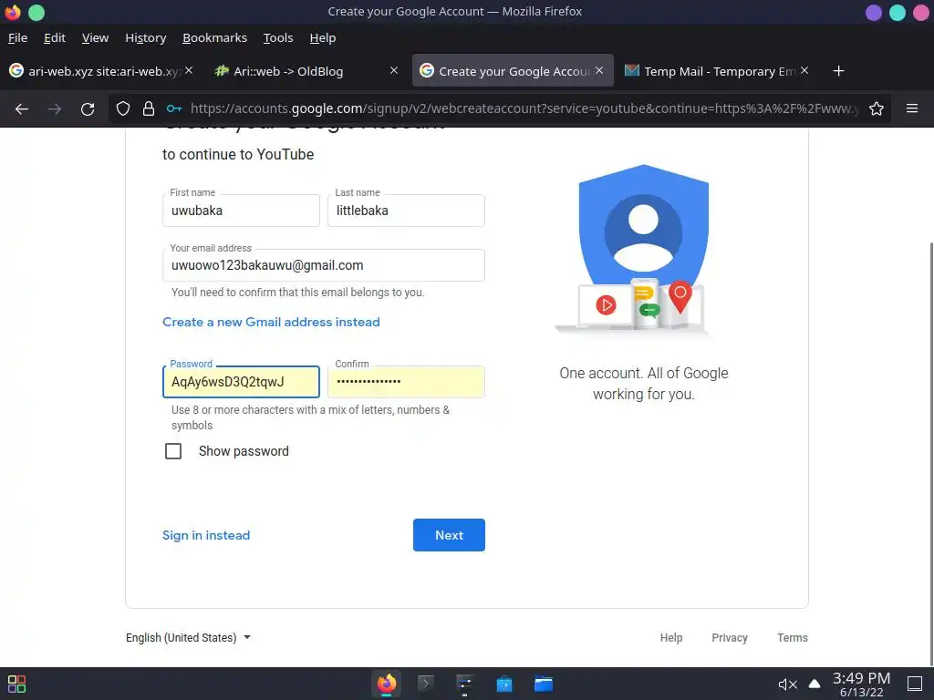Viewport: 934px width, 700px height.
Task: Go back using the browser back arrow
Action: coord(22,108)
